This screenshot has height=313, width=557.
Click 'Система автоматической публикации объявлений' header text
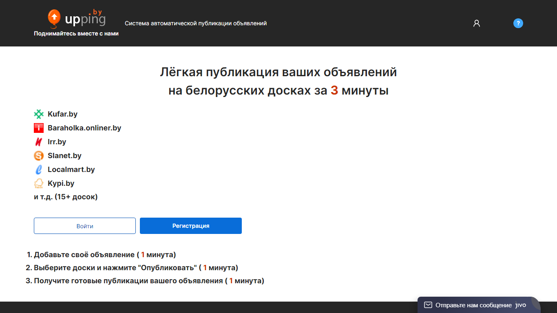click(x=196, y=23)
